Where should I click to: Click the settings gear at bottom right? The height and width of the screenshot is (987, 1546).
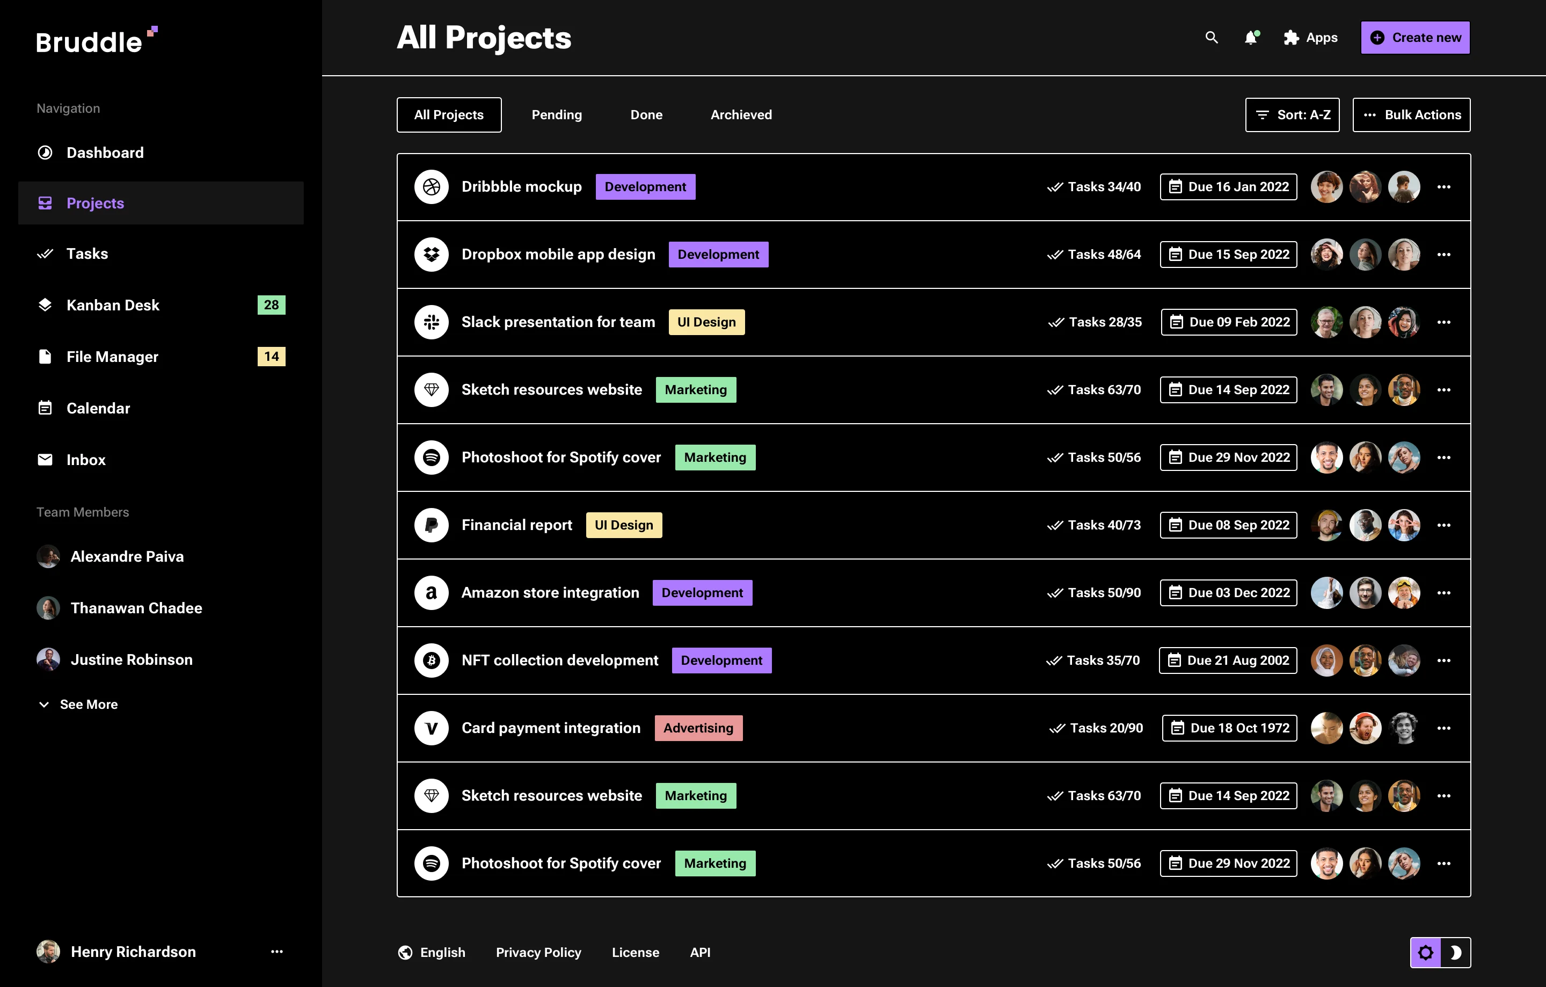click(1426, 953)
